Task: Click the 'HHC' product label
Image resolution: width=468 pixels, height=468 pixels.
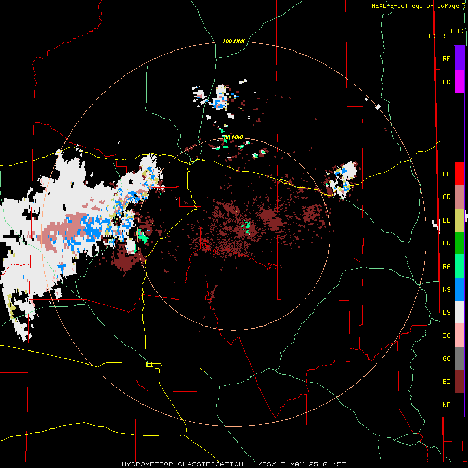Action: [457, 31]
